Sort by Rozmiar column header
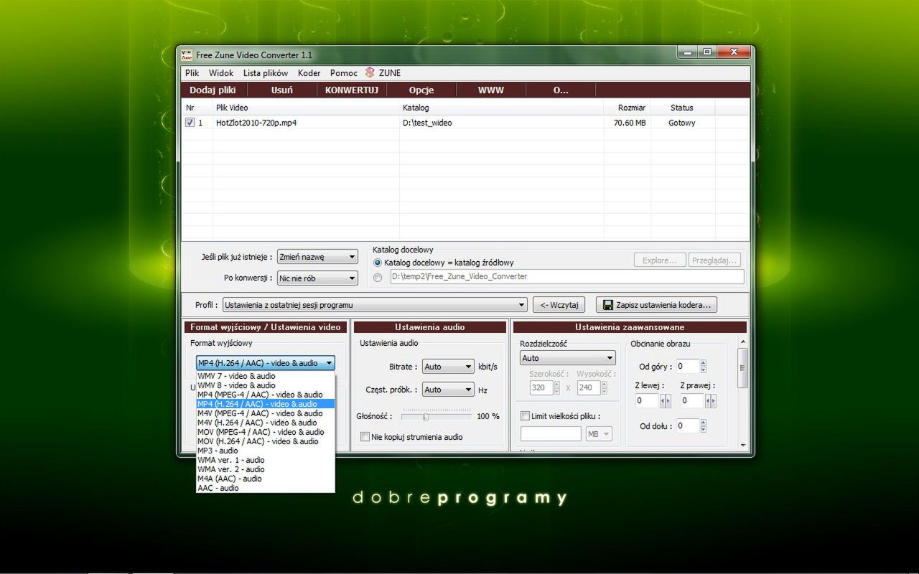The image size is (919, 574). [627, 108]
